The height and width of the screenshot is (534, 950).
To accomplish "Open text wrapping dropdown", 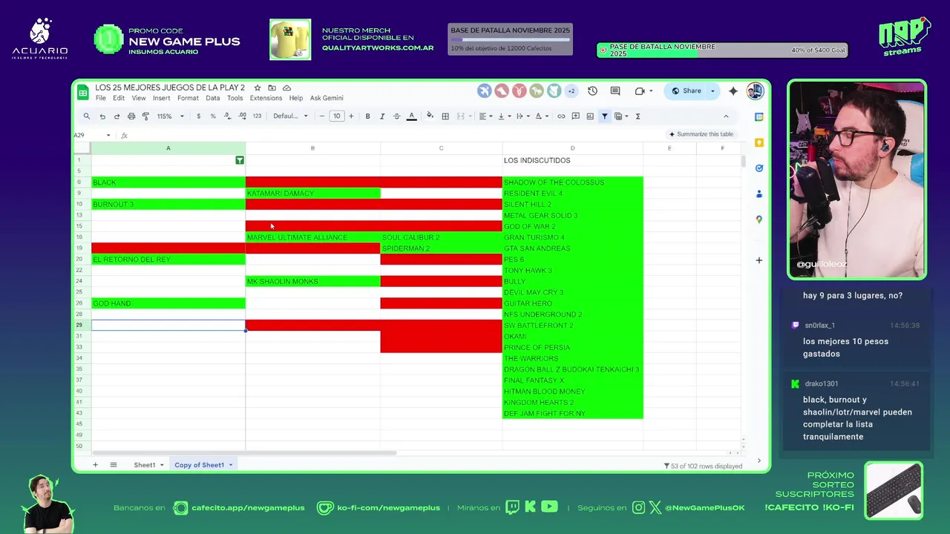I will [522, 116].
